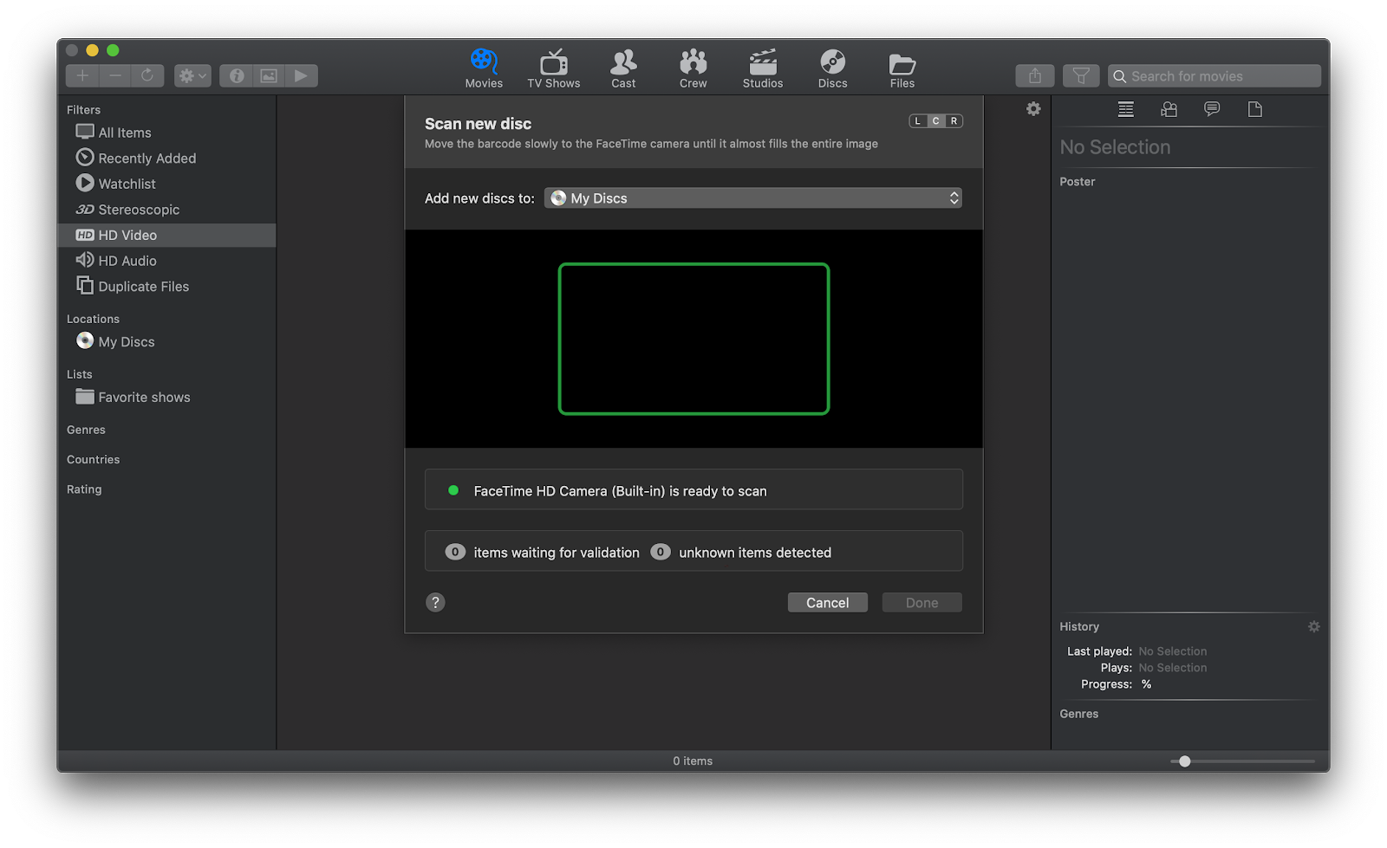Click the help question mark button
The height and width of the screenshot is (848, 1387).
pos(435,602)
